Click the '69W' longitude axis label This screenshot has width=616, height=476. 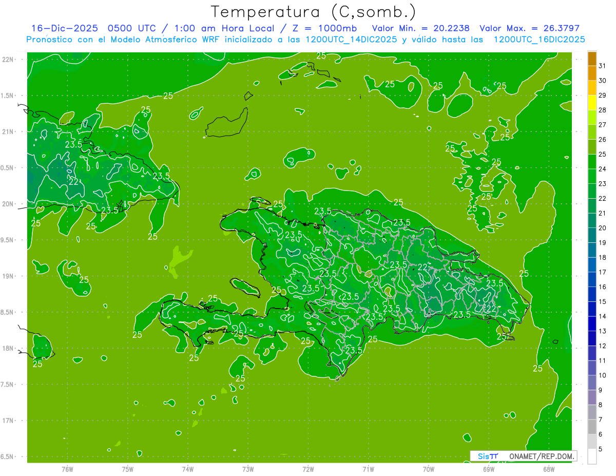click(x=489, y=469)
